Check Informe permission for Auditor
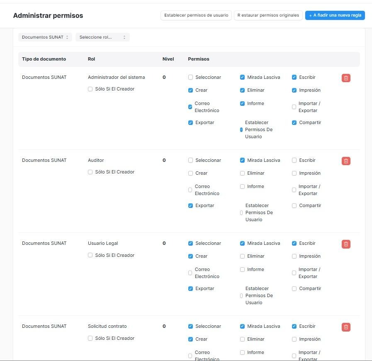 [x=243, y=186]
